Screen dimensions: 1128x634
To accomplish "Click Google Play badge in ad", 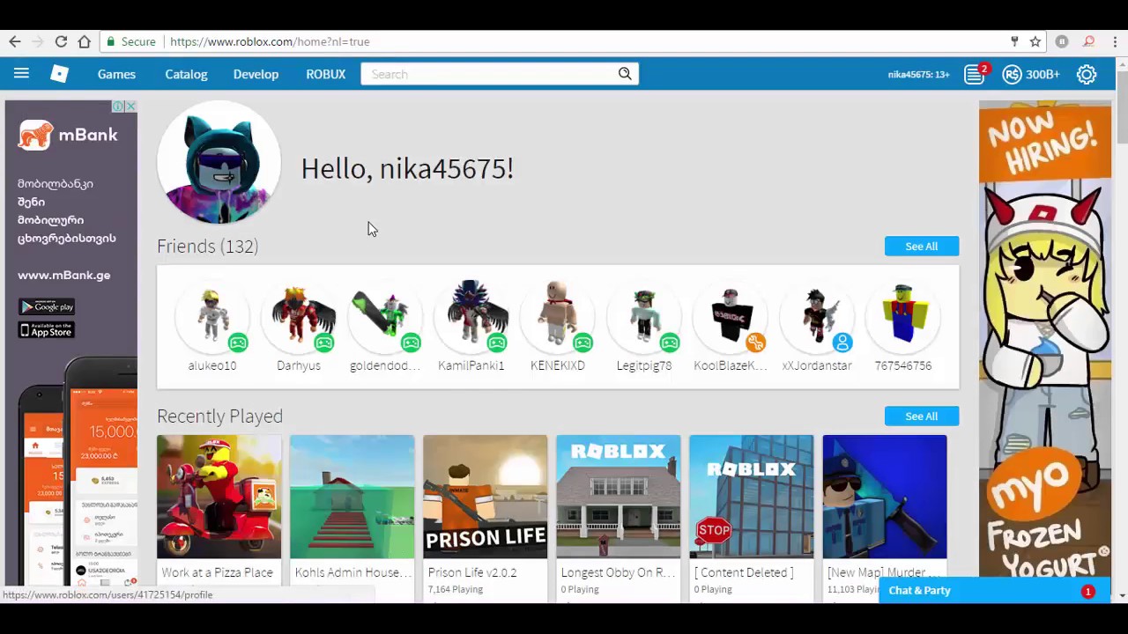I will pyautogui.click(x=47, y=306).
